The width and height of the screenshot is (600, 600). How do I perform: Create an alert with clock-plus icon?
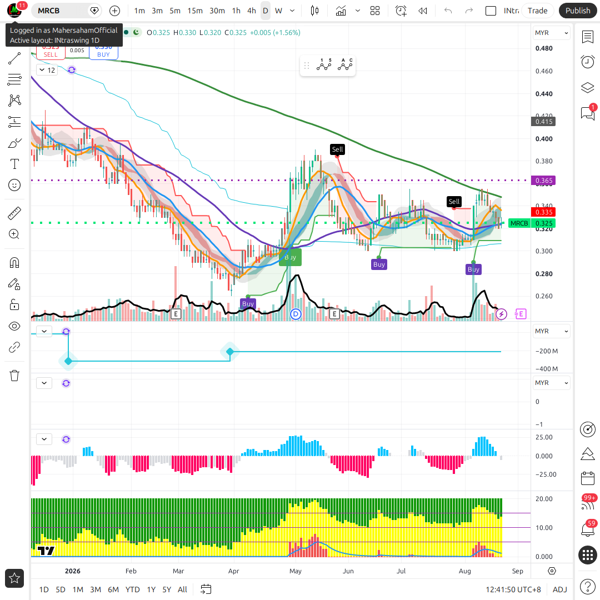(401, 11)
